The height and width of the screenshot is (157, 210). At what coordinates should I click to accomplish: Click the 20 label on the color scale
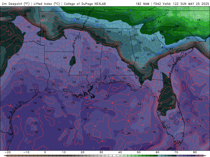click(x=82, y=152)
